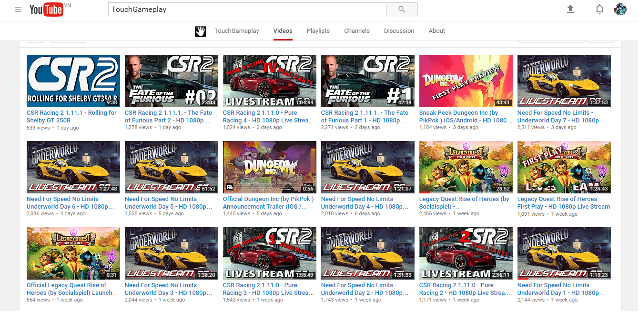Play the Fate of the Furious #1 thumbnail
Viewport: 639px width, 312px height.
368,81
